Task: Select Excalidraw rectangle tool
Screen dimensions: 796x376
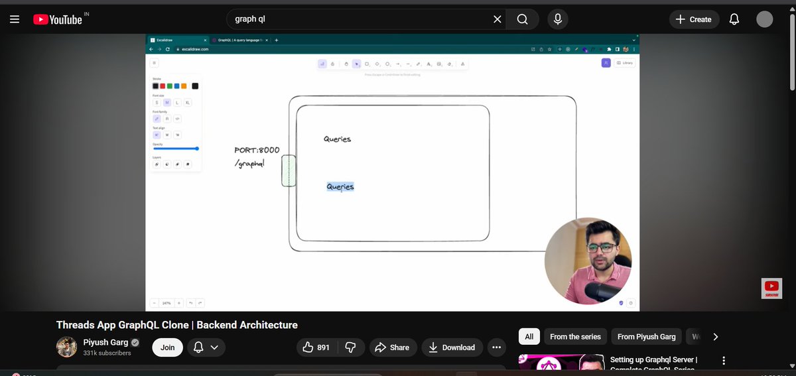Action: tap(367, 64)
